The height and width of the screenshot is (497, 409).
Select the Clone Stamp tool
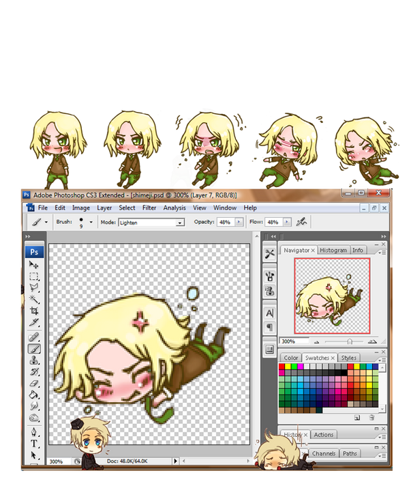(34, 360)
